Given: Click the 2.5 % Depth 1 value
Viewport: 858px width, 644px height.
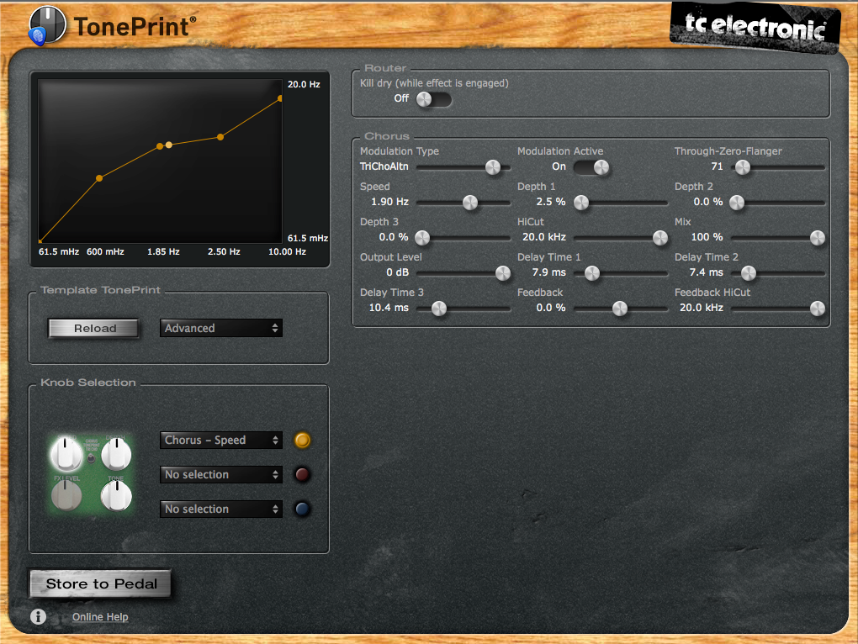Looking at the screenshot, I should [x=551, y=202].
